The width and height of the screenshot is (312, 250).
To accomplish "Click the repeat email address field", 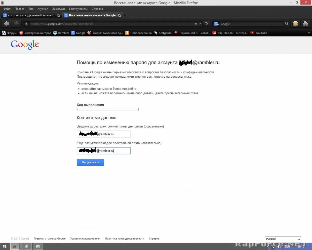I will point(104,151).
